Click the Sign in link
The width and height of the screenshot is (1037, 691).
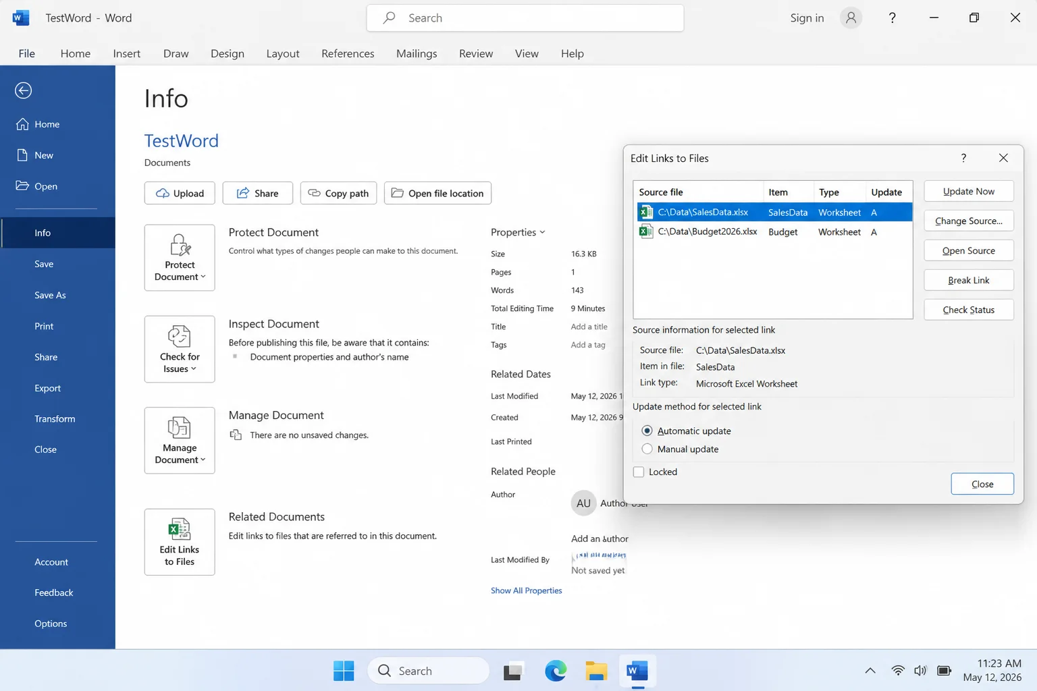[807, 18]
